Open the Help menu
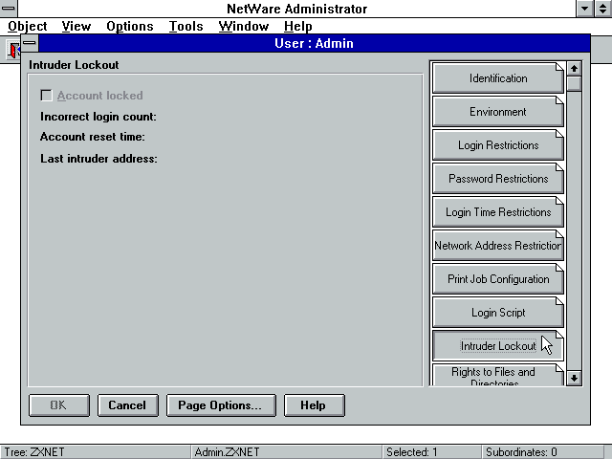 coord(297,26)
